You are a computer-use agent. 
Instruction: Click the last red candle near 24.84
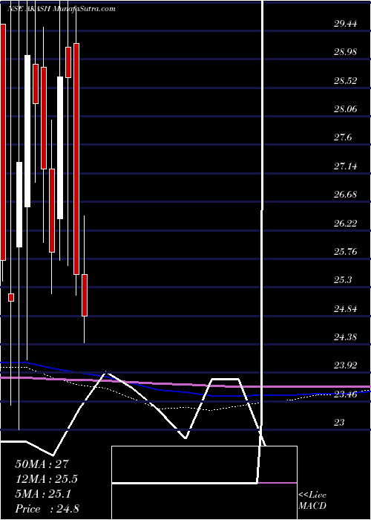85,295
